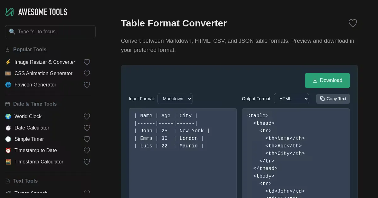This screenshot has height=198, width=378.
Task: Favorite the Table Format Converter page
Action: point(352,23)
